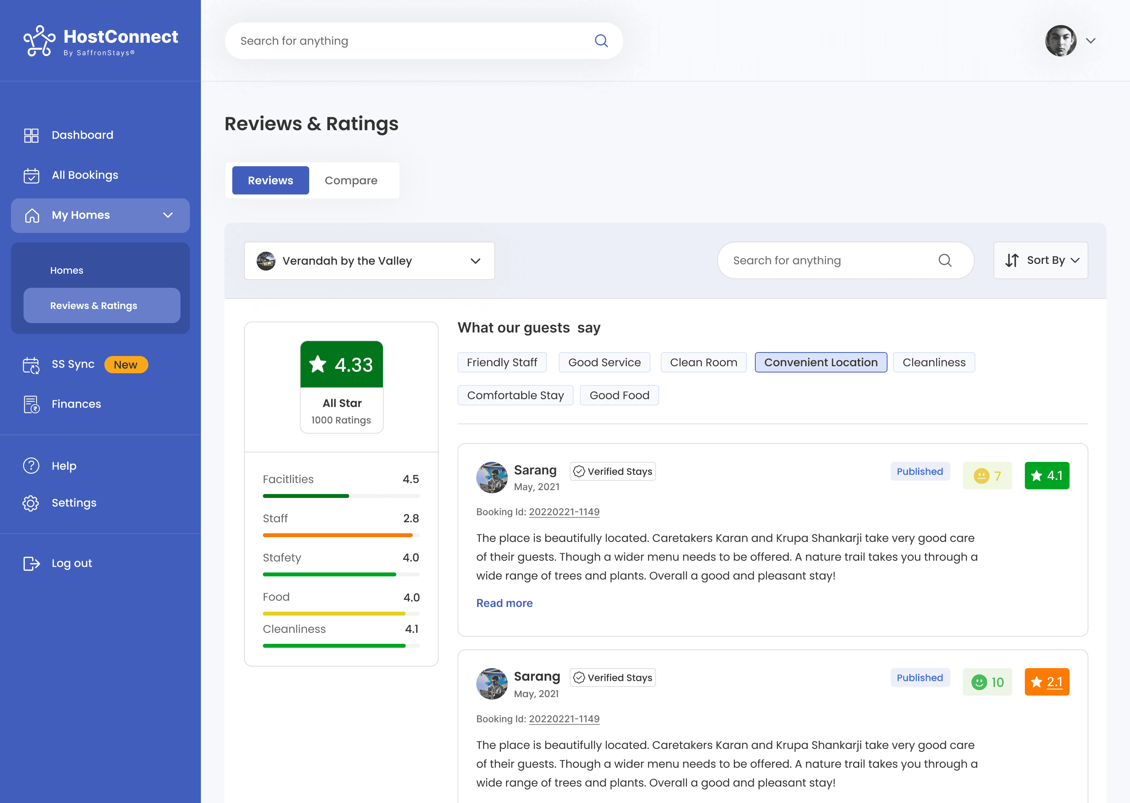Click the Finances receipt icon
Screen dimensions: 1130x803
point(31,404)
